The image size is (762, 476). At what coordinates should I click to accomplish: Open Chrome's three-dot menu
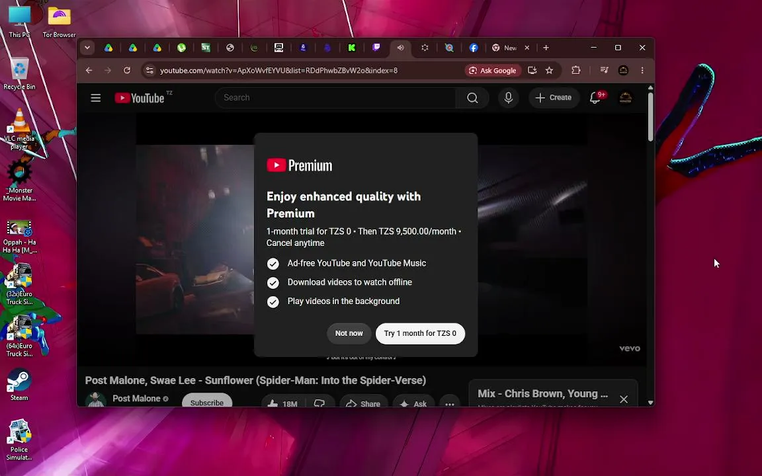coord(642,71)
